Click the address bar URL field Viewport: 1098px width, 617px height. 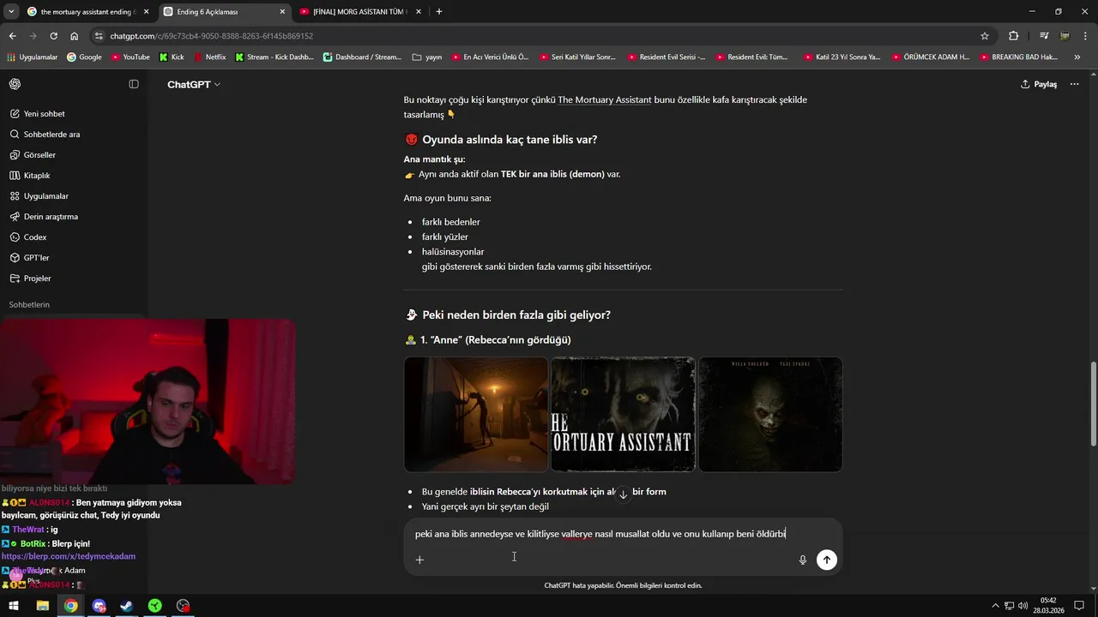click(x=540, y=36)
